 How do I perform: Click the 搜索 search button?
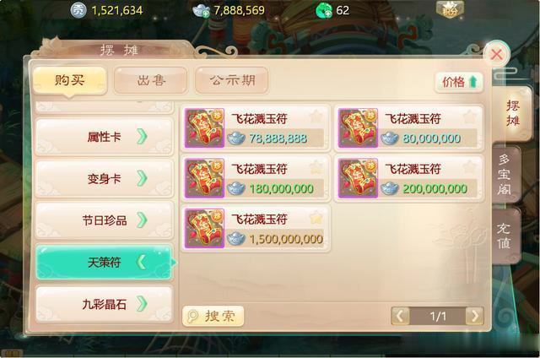[x=213, y=316]
